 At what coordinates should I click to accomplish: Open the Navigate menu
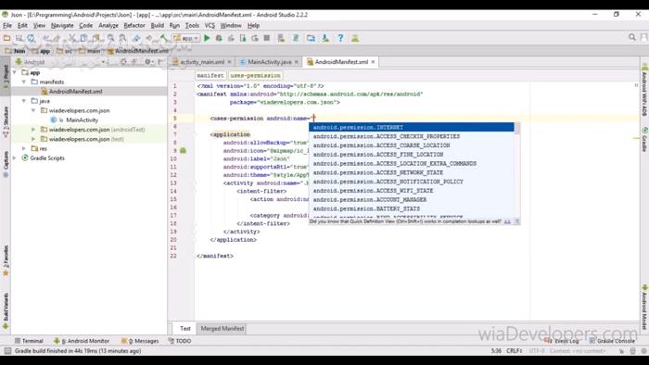coord(62,25)
